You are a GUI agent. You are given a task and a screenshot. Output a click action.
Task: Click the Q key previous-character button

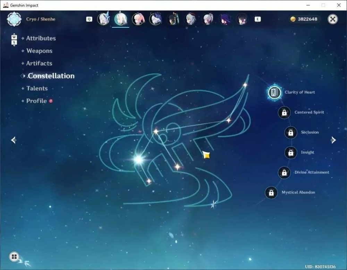coord(89,19)
